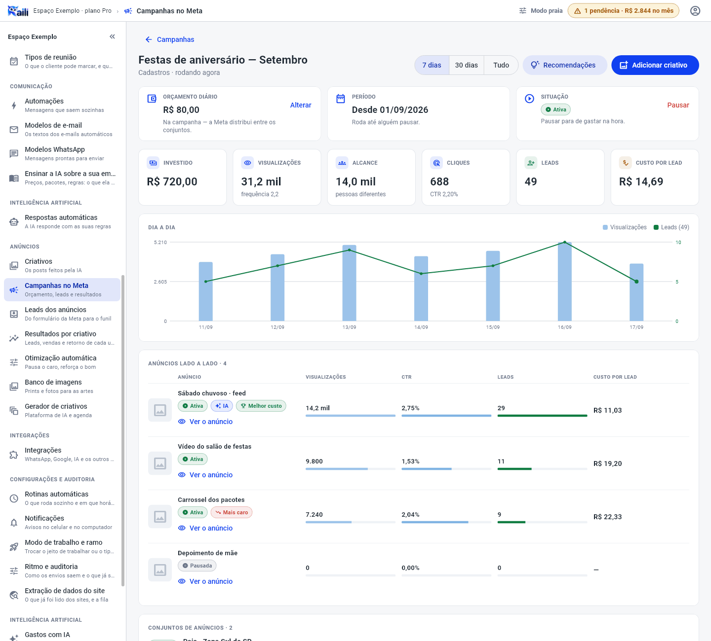Click Ver o anúncio for Vídeo do salão
This screenshot has height=641, width=711.
coord(205,475)
